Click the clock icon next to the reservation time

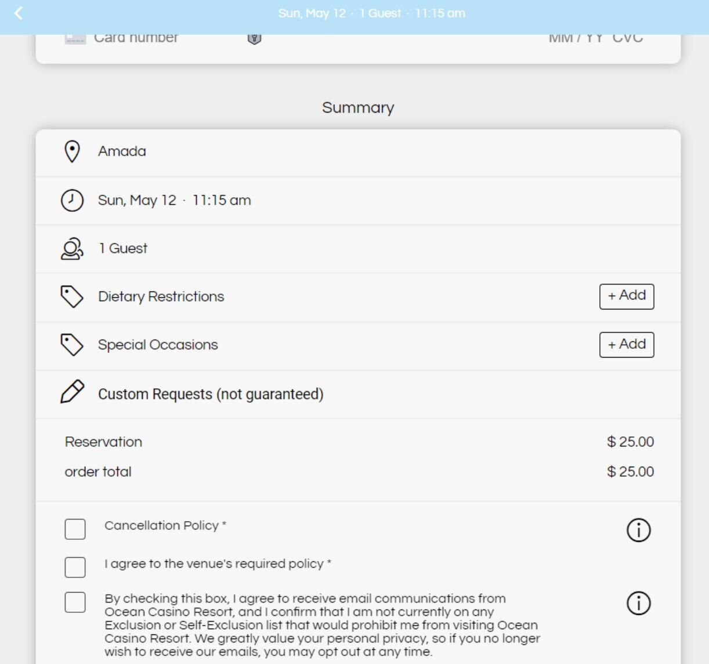[72, 200]
